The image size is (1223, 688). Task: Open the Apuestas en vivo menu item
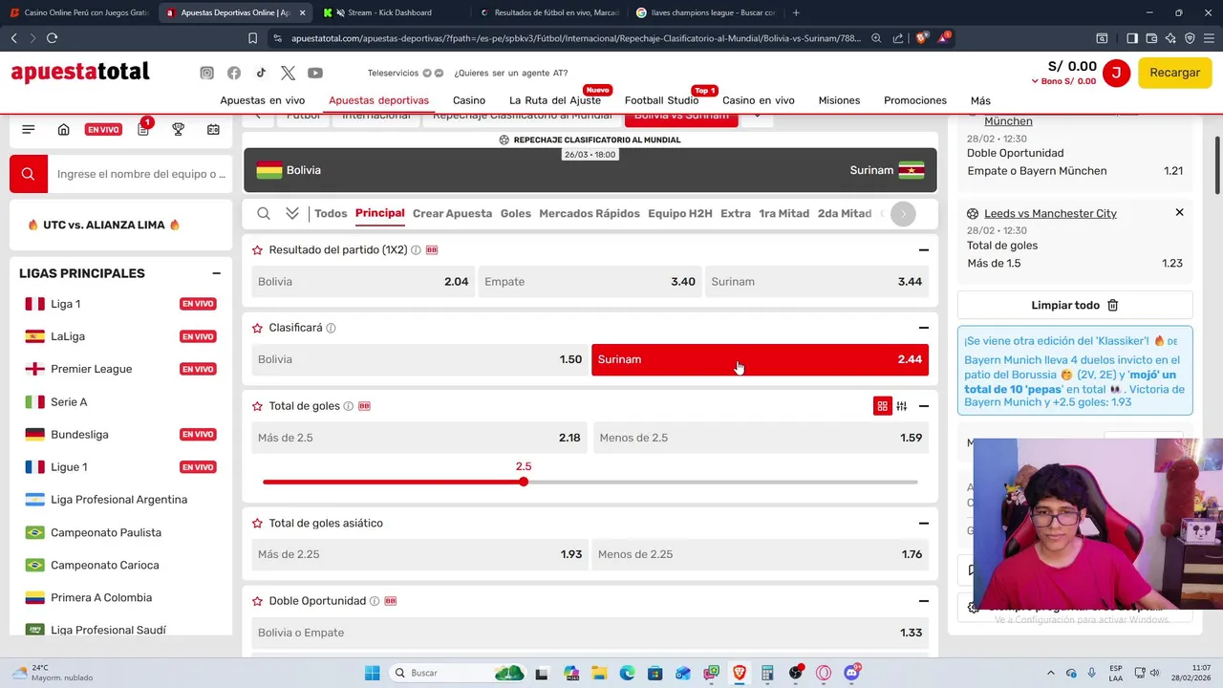pos(263,100)
